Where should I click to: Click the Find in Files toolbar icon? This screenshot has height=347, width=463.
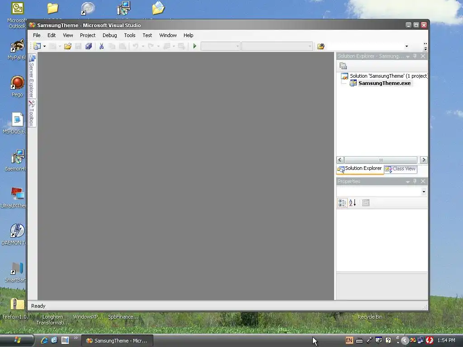tap(321, 46)
